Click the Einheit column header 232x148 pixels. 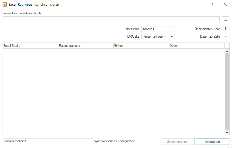coord(141,46)
